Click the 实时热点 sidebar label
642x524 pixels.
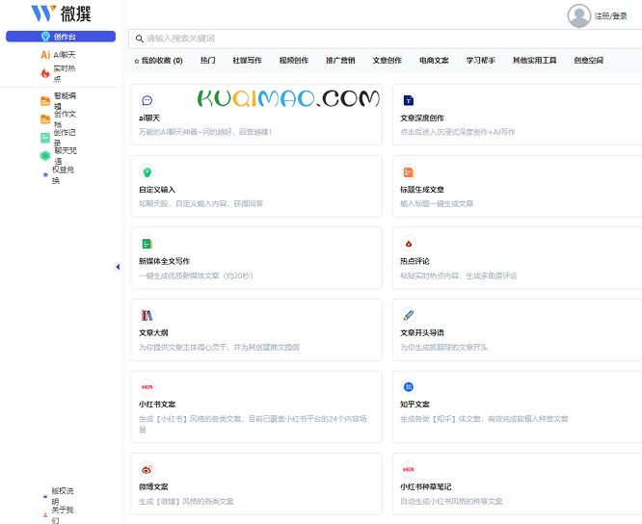coord(65,73)
